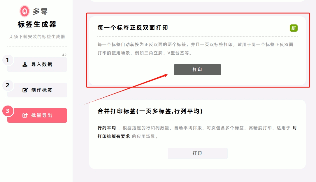Click 打印 button under 合并打印标签
The height and width of the screenshot is (182, 316).
tap(198, 153)
